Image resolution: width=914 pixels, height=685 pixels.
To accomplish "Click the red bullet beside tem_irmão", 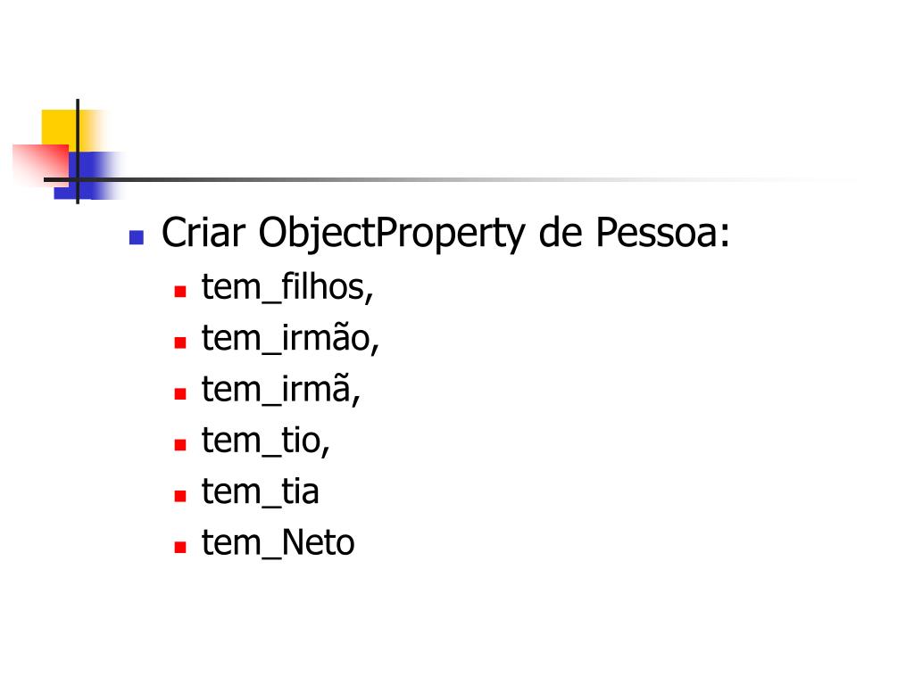I will tap(179, 342).
